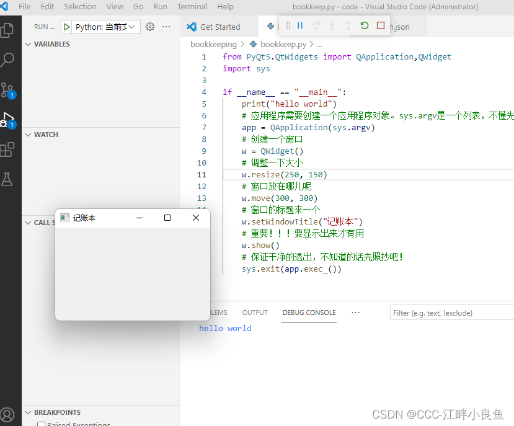The width and height of the screenshot is (514, 426).
Task: Open the Extensions view icon
Action: tap(7, 149)
